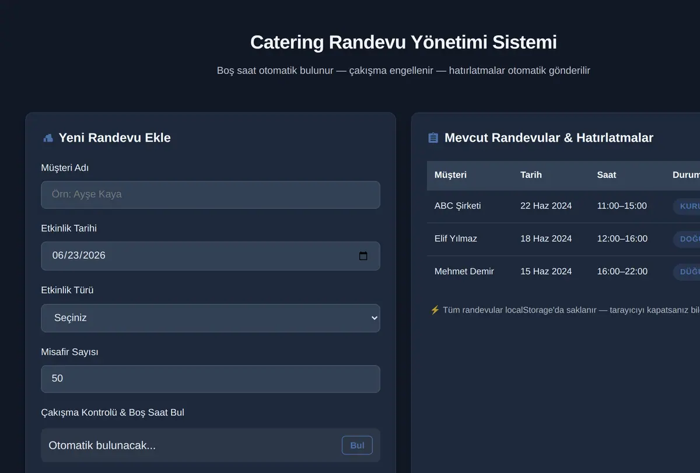Viewport: 700px width, 473px height.
Task: Click the lightning bolt icon in localStorage note
Action: click(435, 310)
